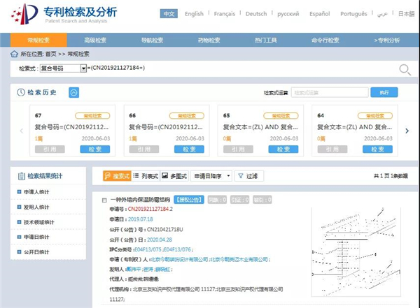
Task: Click the search expression input field
Action: tap(241, 68)
